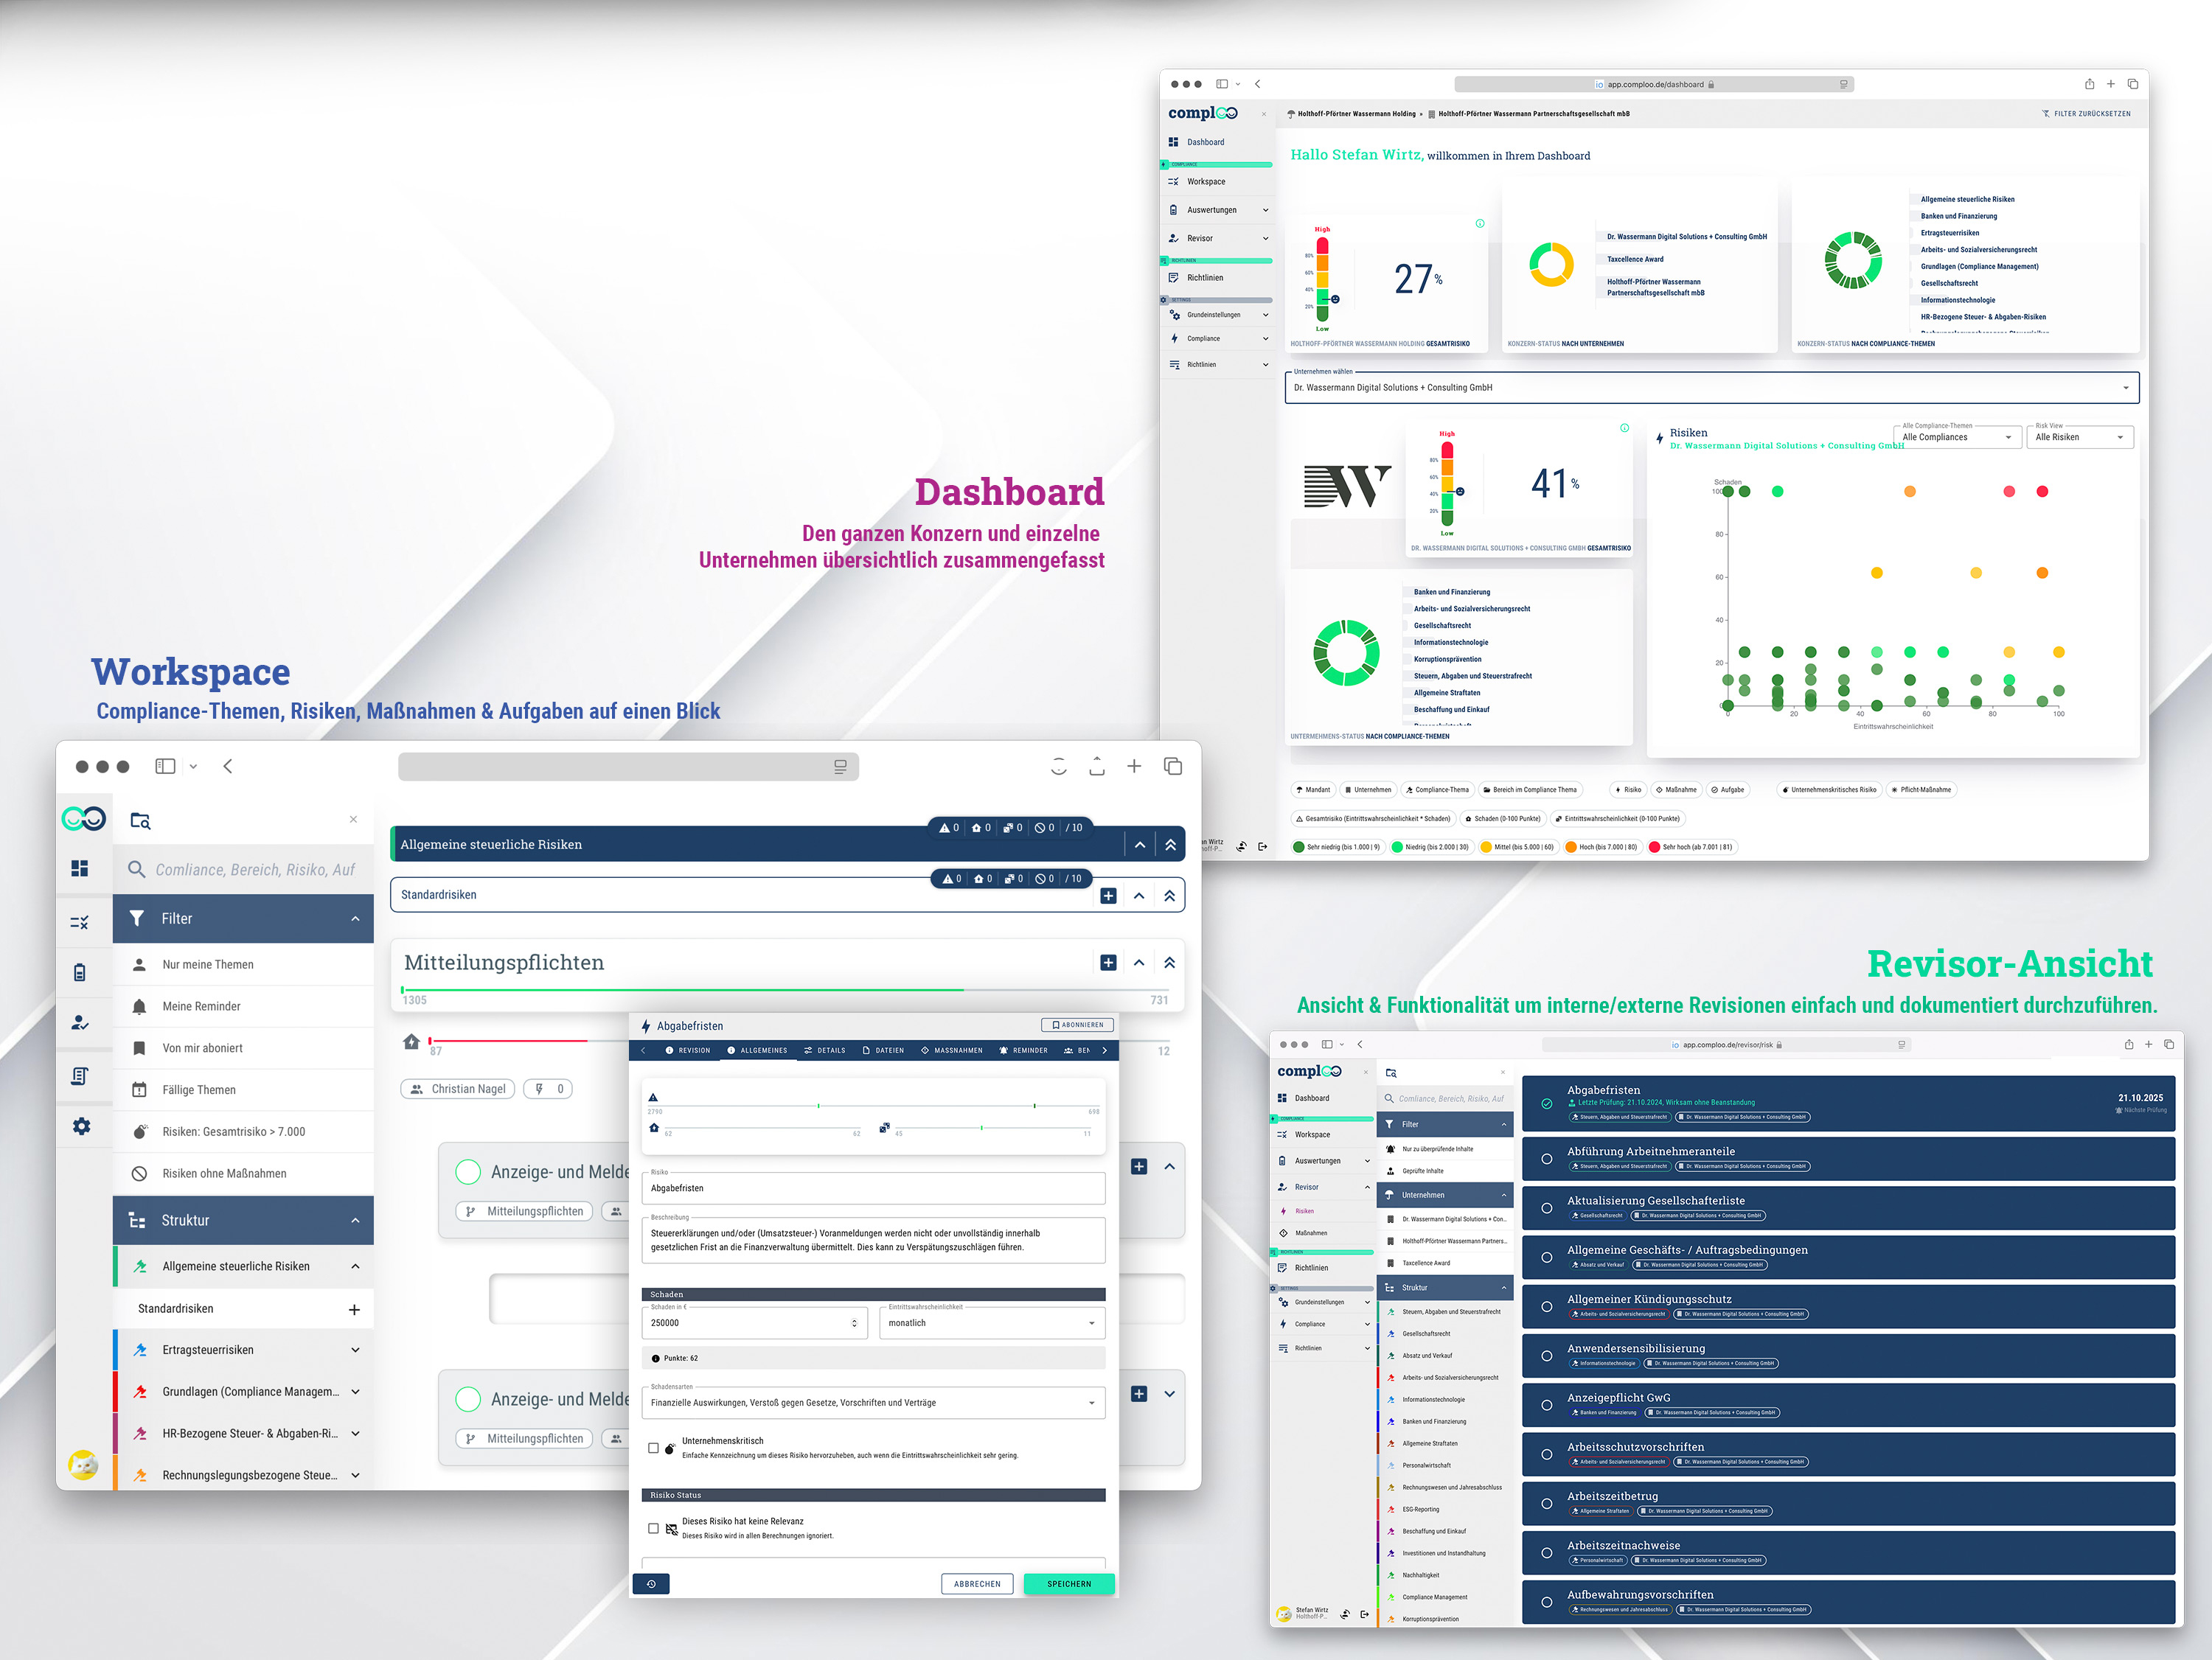The width and height of the screenshot is (2212, 1660).
Task: Click theme switch icon in Revisor window footer
Action: (1346, 1614)
